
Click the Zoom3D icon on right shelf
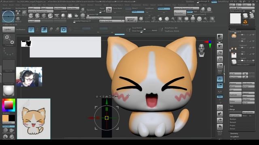click(x=220, y=120)
